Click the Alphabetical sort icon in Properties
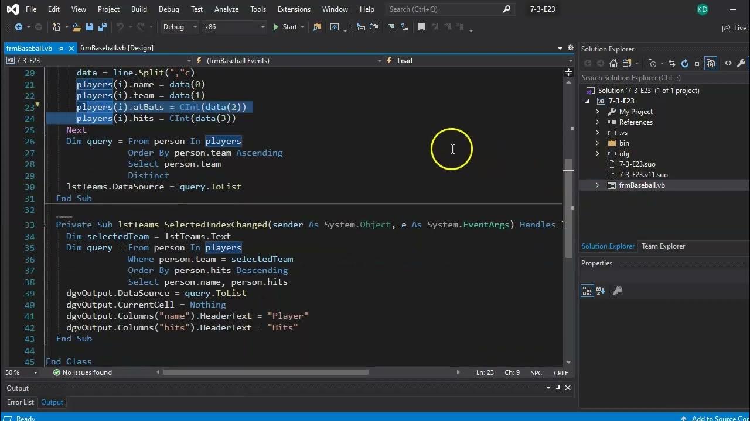750x421 pixels. click(601, 291)
